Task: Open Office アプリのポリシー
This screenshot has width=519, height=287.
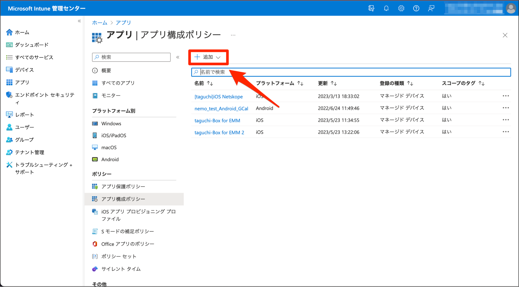Action: click(x=128, y=243)
